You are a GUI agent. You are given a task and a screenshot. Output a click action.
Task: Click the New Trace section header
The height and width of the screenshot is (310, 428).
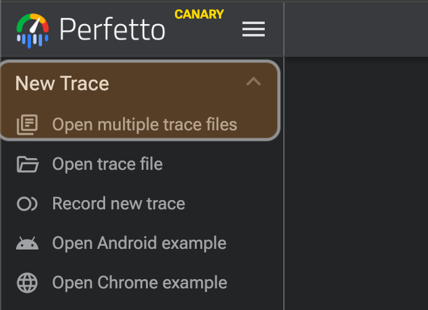click(62, 83)
